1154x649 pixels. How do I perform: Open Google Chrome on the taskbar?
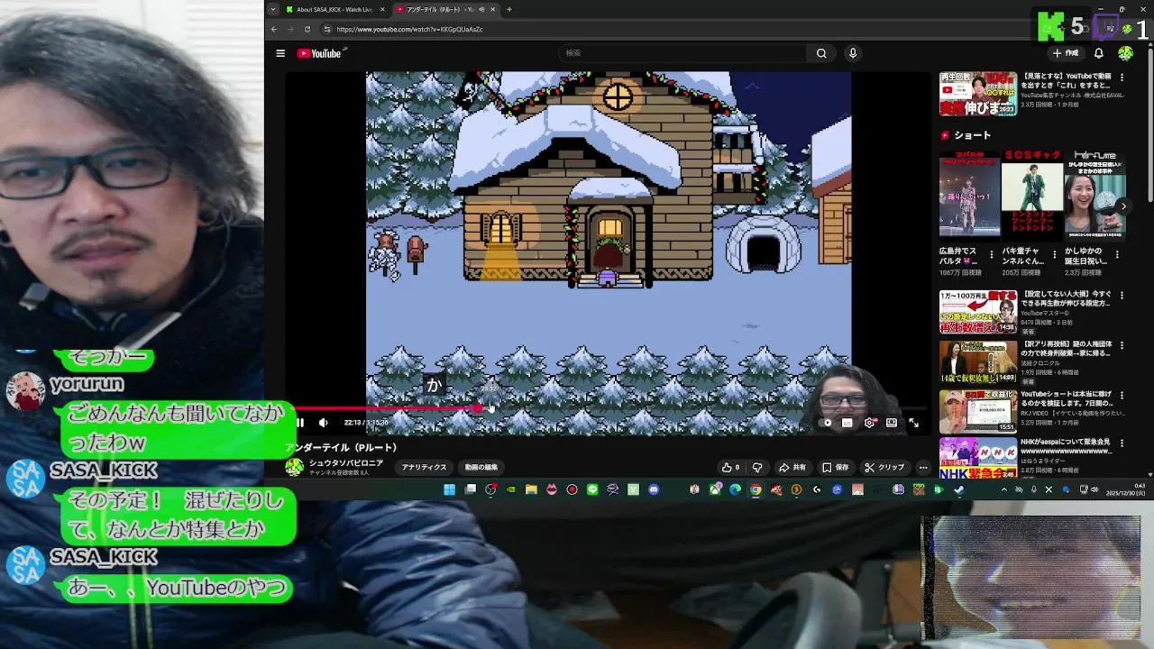tap(756, 489)
